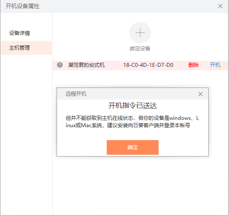Click the 开机指令已送达 heading
This screenshot has width=229, height=216.
coord(133,106)
